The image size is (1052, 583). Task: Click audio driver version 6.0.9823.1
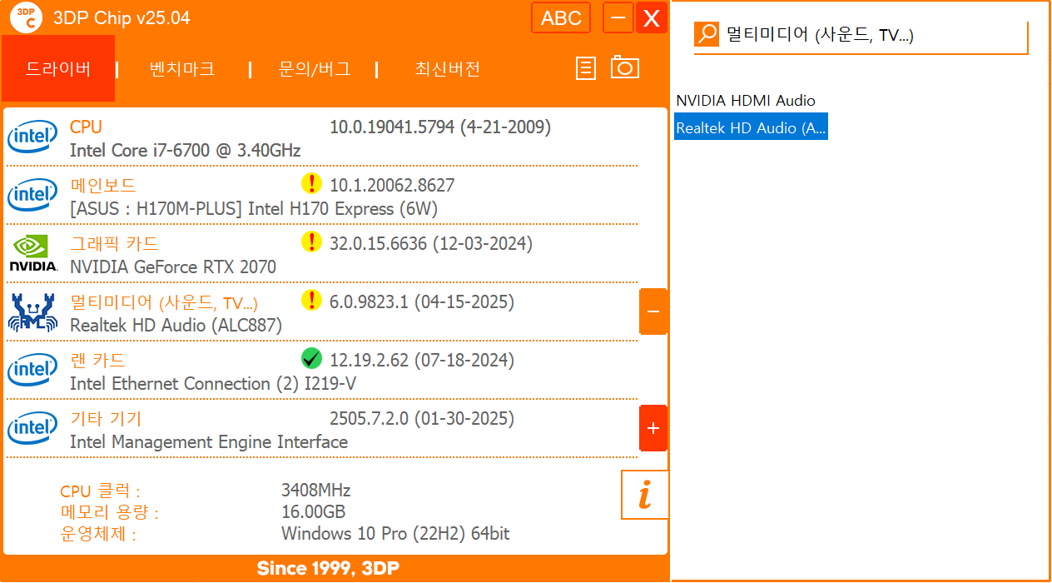click(422, 302)
